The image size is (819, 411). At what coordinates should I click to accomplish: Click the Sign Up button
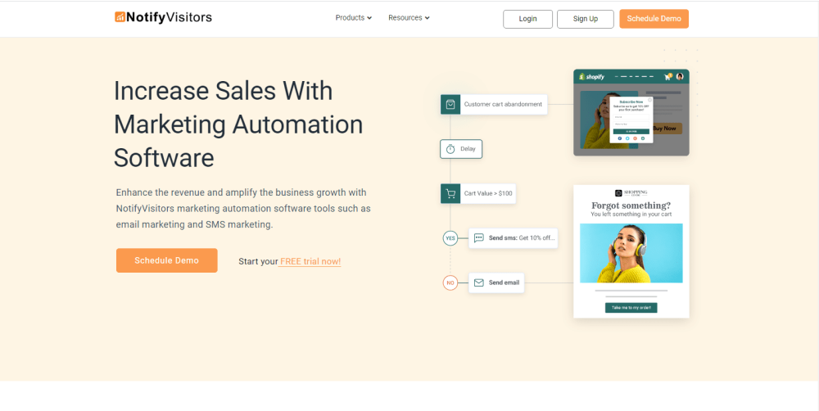point(585,19)
